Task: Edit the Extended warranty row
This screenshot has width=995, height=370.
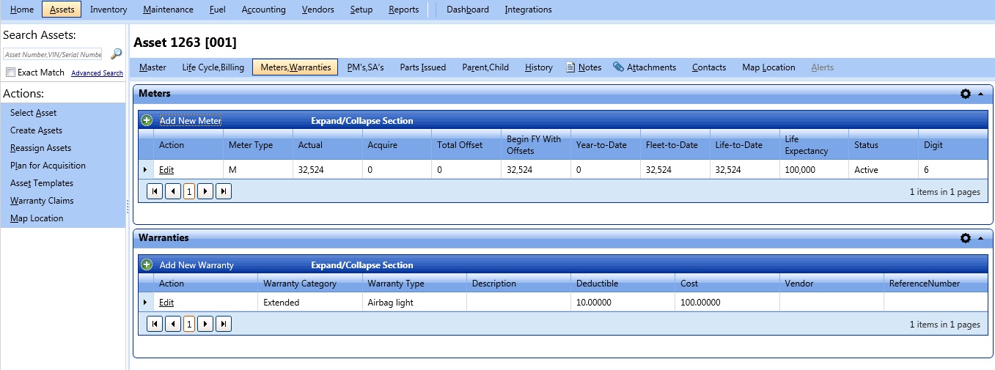Action: [x=166, y=303]
